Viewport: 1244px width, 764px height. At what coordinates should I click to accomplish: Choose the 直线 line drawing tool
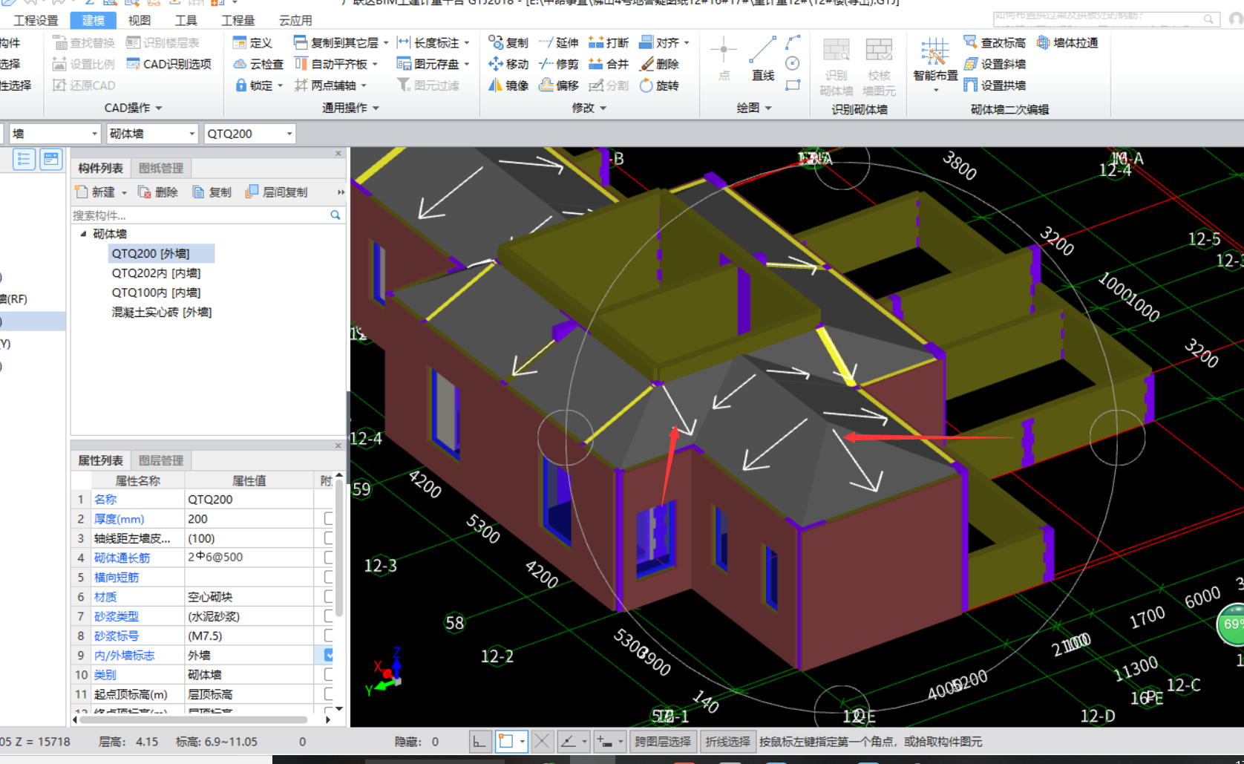[x=762, y=59]
